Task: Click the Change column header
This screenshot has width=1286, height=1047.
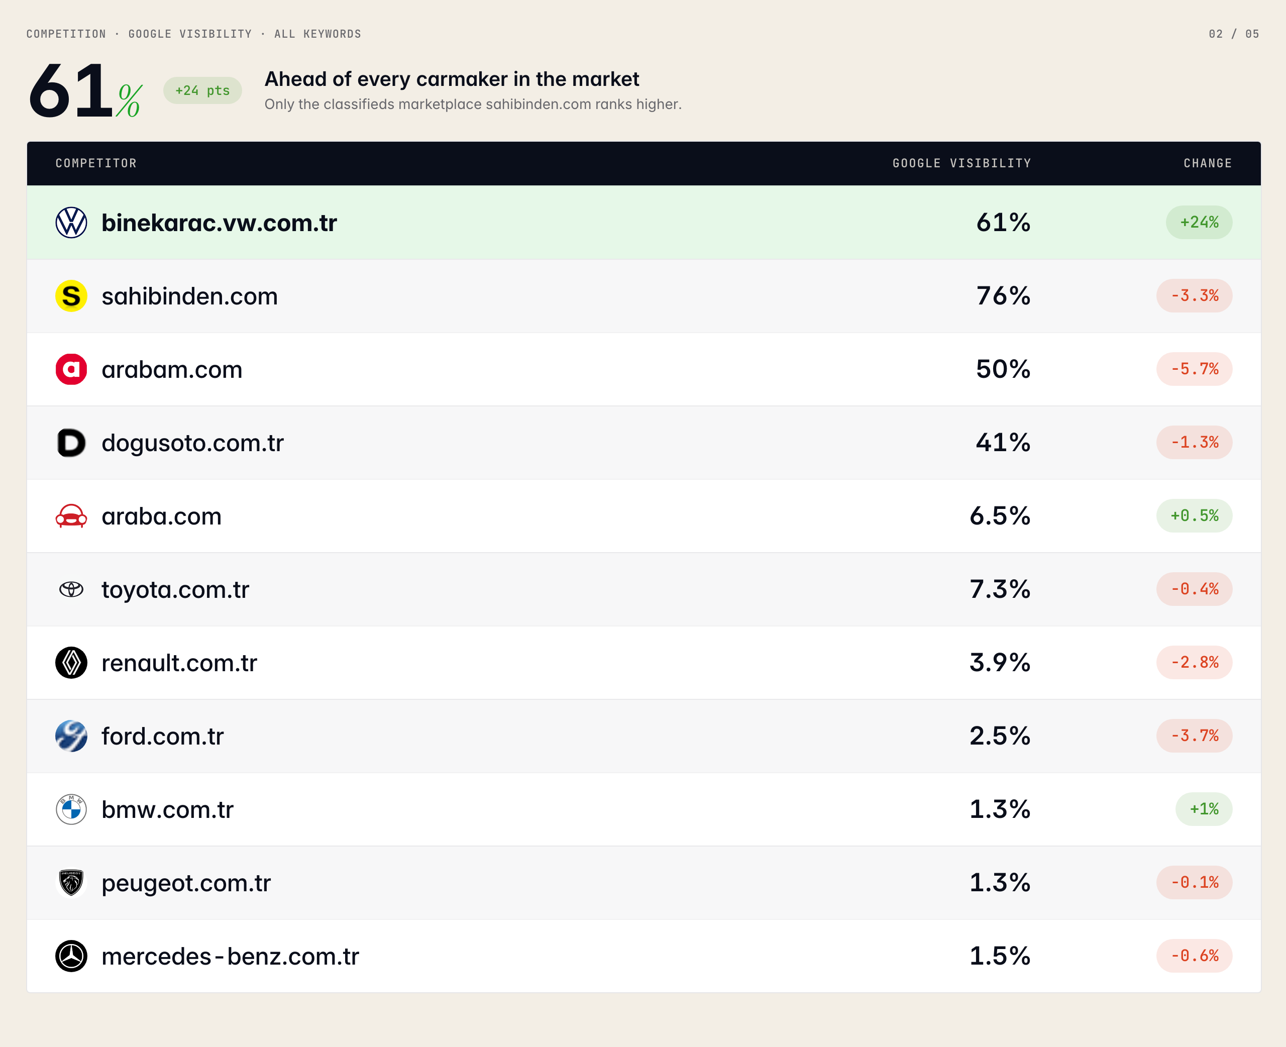Action: 1208,163
